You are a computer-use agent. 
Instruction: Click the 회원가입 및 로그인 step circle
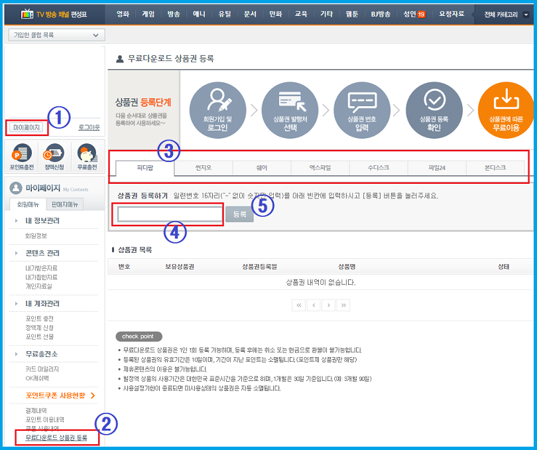tap(217, 110)
